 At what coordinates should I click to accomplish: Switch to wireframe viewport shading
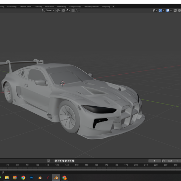[179, 11]
